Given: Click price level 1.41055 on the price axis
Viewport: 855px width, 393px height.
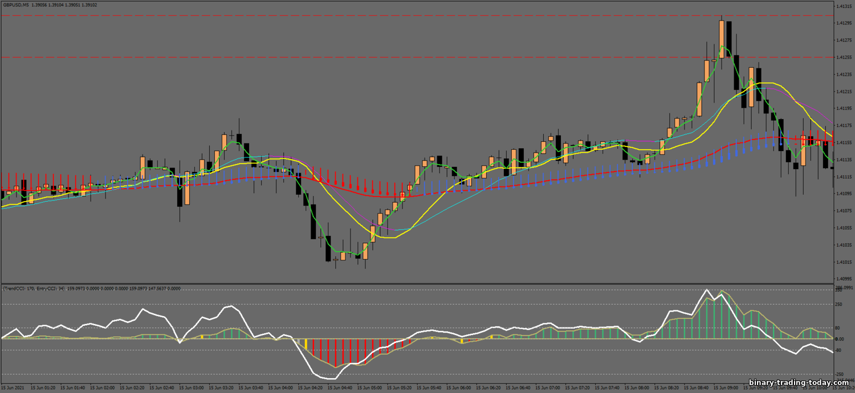Looking at the screenshot, I should pos(844,228).
